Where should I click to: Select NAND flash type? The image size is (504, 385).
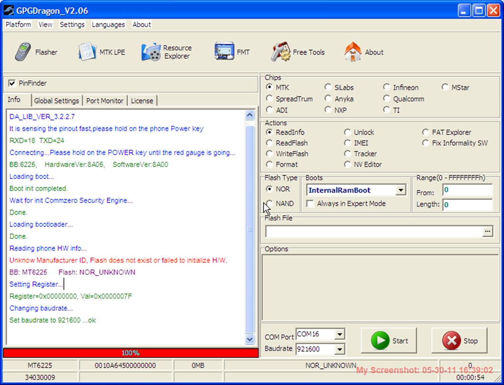(x=270, y=204)
